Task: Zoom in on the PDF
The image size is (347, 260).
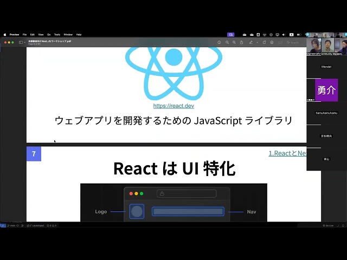Action: point(234,42)
